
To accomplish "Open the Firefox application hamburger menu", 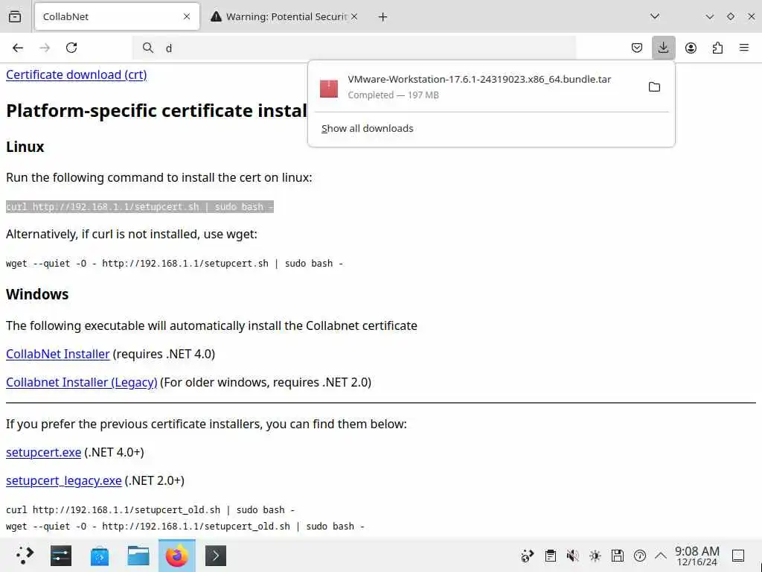I will (x=744, y=48).
